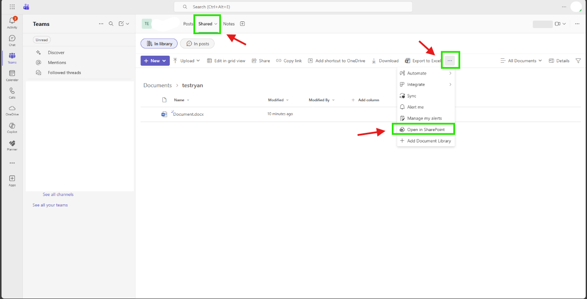
Task: Select the Posts tab
Action: click(188, 24)
